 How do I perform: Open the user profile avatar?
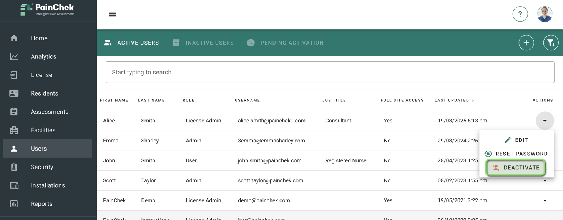[x=545, y=14]
